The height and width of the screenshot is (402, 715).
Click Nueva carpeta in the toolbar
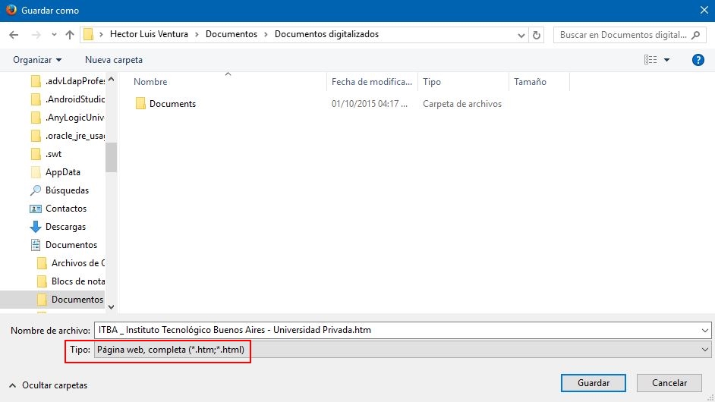(x=113, y=60)
